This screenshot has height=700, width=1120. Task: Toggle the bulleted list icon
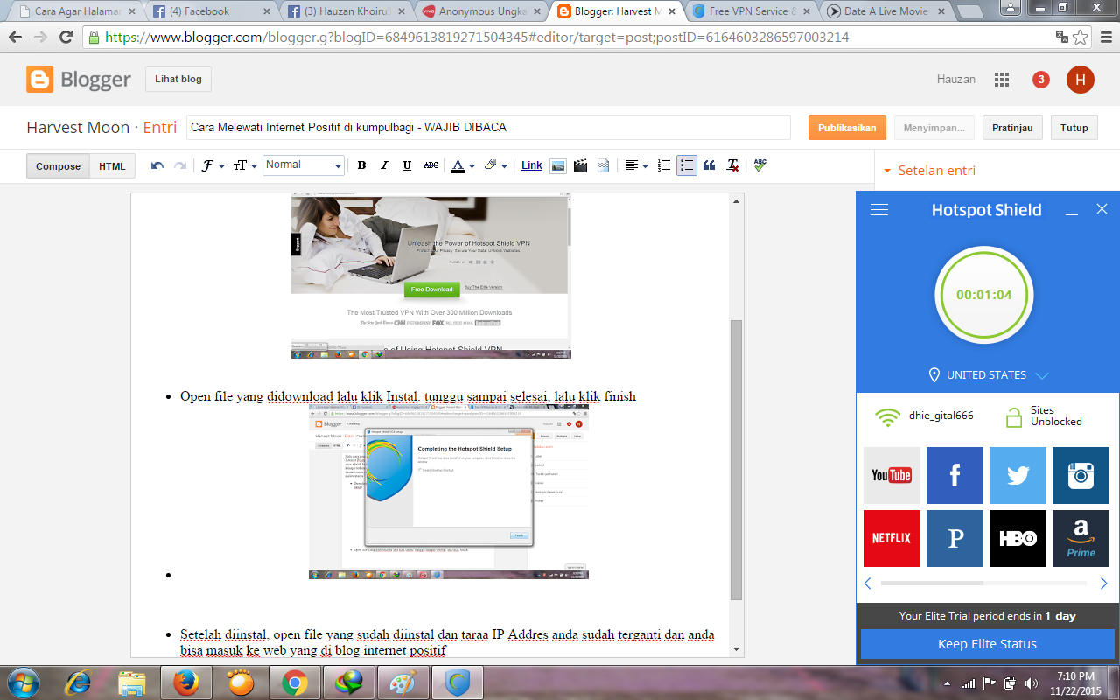(687, 165)
